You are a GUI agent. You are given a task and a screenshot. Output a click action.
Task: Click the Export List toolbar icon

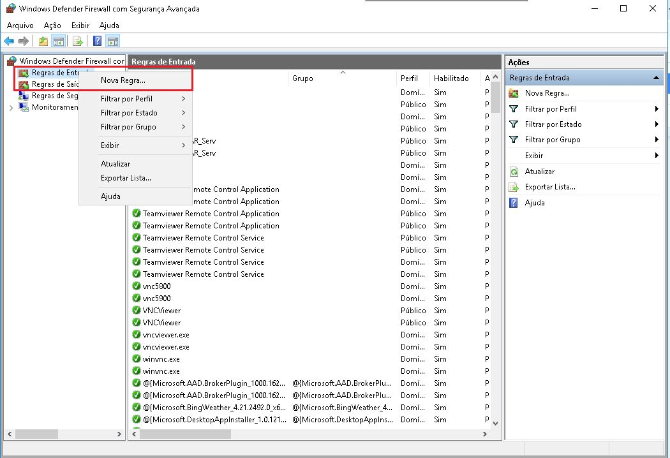point(78,41)
